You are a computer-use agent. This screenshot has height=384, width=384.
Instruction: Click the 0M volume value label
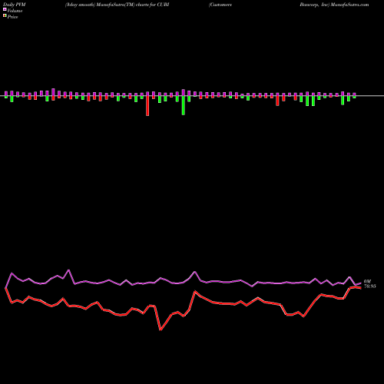367,282
